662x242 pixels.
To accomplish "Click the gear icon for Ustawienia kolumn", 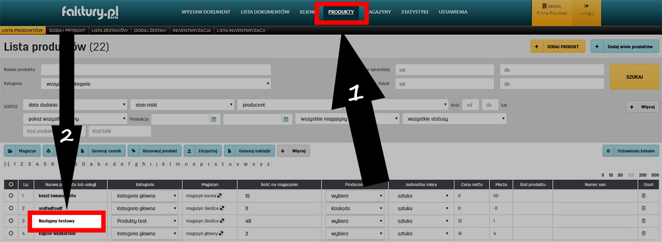I will pyautogui.click(x=608, y=150).
